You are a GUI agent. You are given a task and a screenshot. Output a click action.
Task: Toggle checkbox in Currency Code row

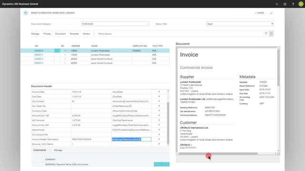coord(159,111)
